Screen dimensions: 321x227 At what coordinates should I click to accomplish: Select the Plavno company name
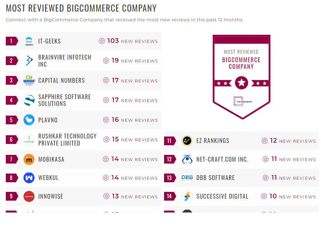click(48, 120)
